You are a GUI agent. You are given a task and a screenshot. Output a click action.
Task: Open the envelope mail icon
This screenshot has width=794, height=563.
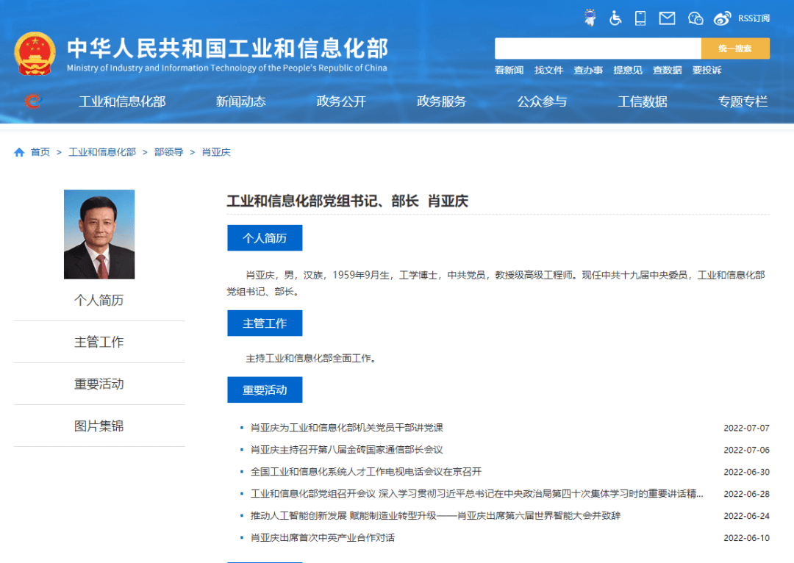point(667,18)
